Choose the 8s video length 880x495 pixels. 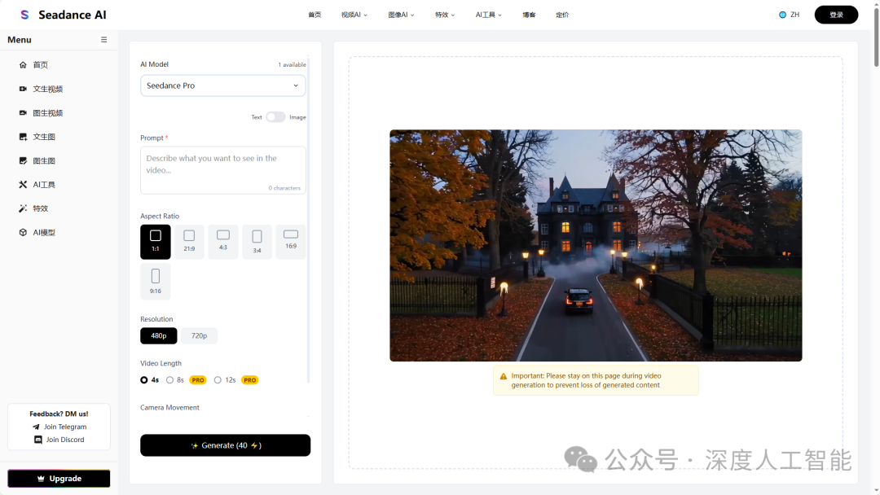tap(175, 380)
